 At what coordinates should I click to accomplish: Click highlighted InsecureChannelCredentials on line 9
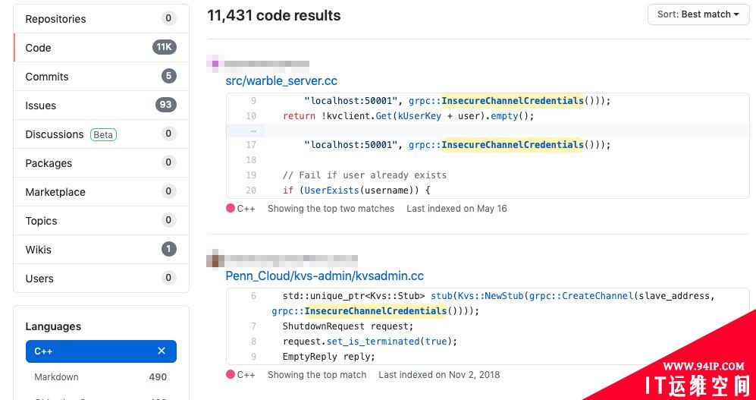(x=513, y=101)
